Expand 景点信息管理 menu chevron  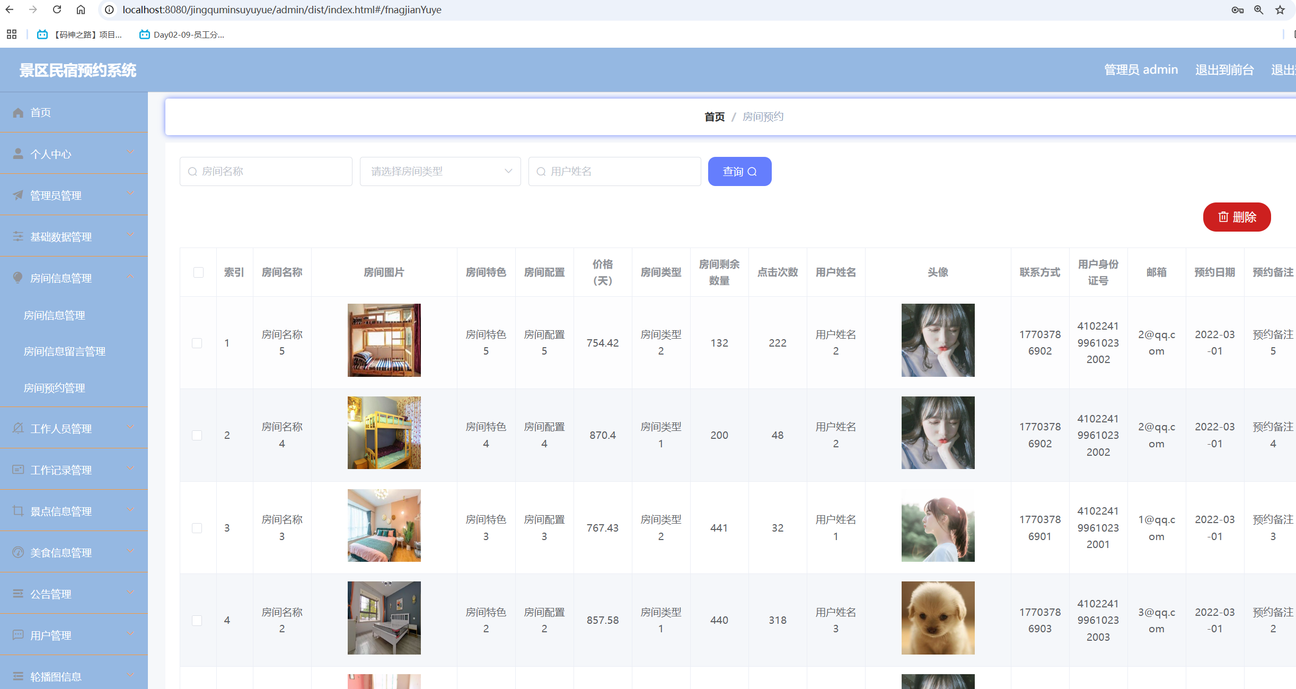130,510
